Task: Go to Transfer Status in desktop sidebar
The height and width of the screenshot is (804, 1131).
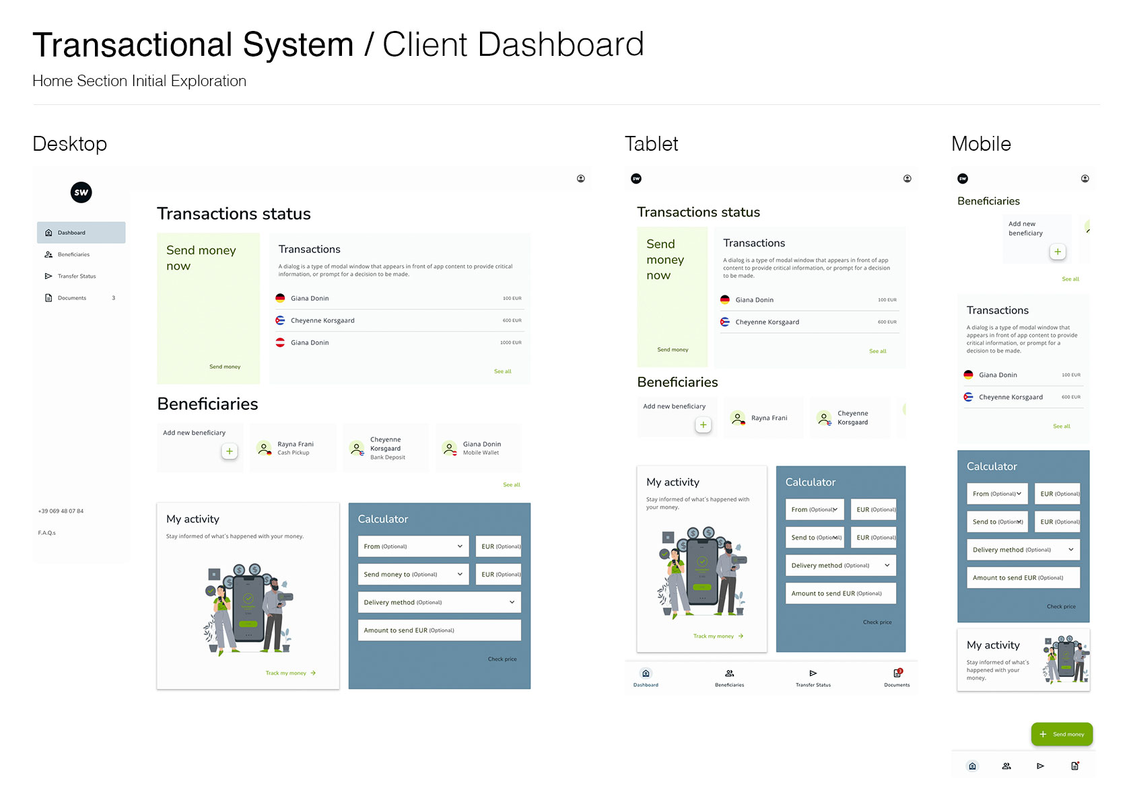Action: point(76,276)
